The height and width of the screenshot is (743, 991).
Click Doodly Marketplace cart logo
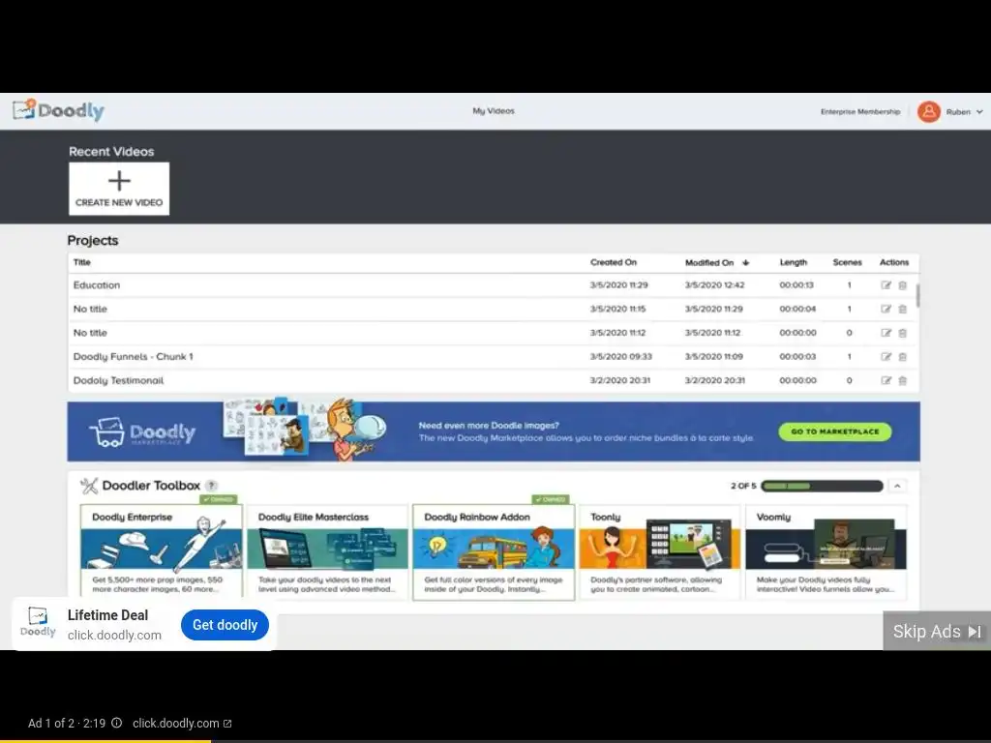(142, 432)
